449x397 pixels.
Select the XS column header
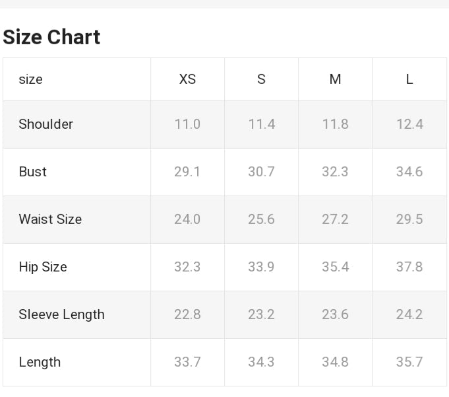coord(187,79)
